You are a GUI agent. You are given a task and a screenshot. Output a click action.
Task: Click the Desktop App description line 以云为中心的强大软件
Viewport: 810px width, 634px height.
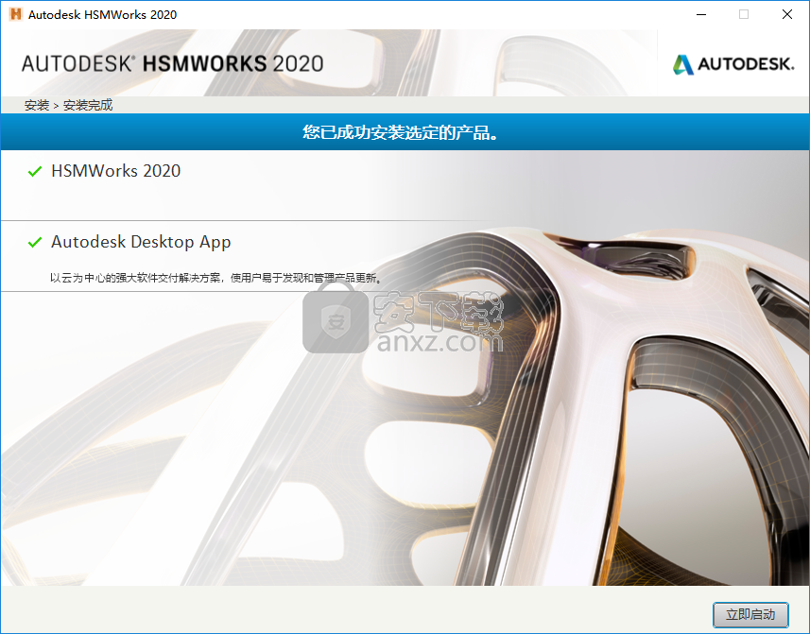pos(215,278)
